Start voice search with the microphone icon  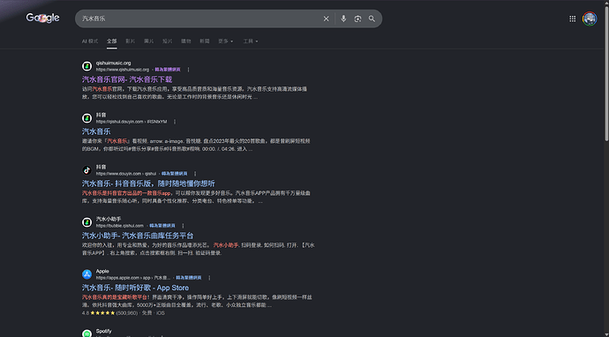coord(343,19)
